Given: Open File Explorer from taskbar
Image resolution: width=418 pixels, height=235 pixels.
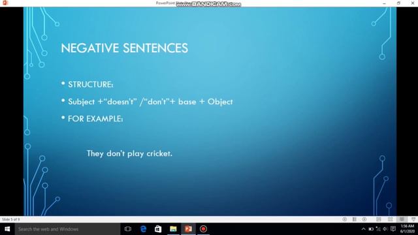Looking at the screenshot, I should tap(173, 229).
